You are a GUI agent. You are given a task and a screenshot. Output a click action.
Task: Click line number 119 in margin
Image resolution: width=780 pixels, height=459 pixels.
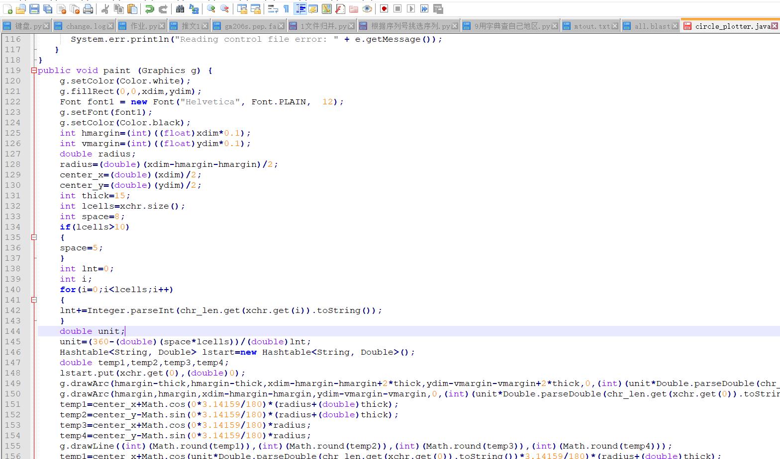(x=13, y=71)
